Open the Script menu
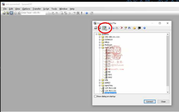 click(46, 9)
